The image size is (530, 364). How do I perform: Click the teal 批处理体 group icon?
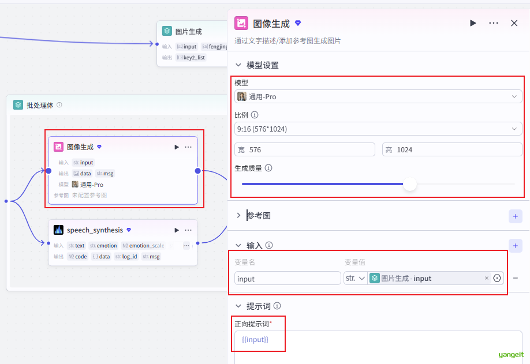click(x=18, y=104)
